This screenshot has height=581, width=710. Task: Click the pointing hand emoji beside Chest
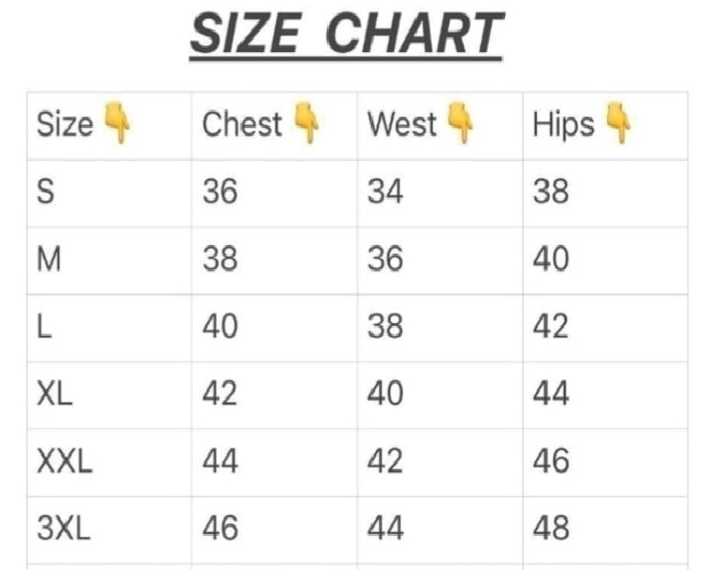(308, 124)
